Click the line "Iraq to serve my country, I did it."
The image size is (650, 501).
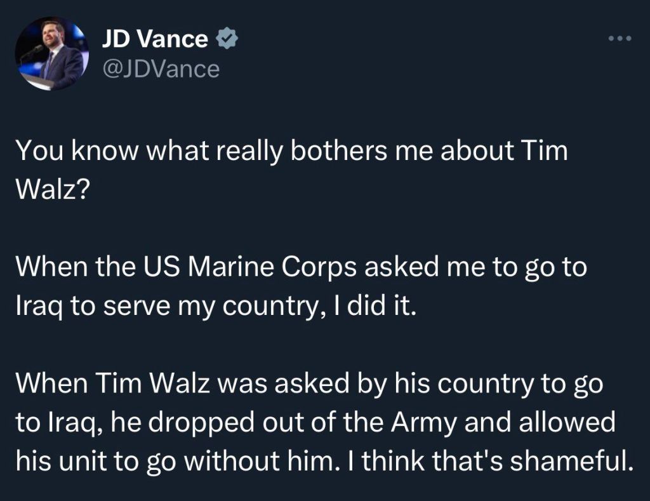tap(215, 306)
